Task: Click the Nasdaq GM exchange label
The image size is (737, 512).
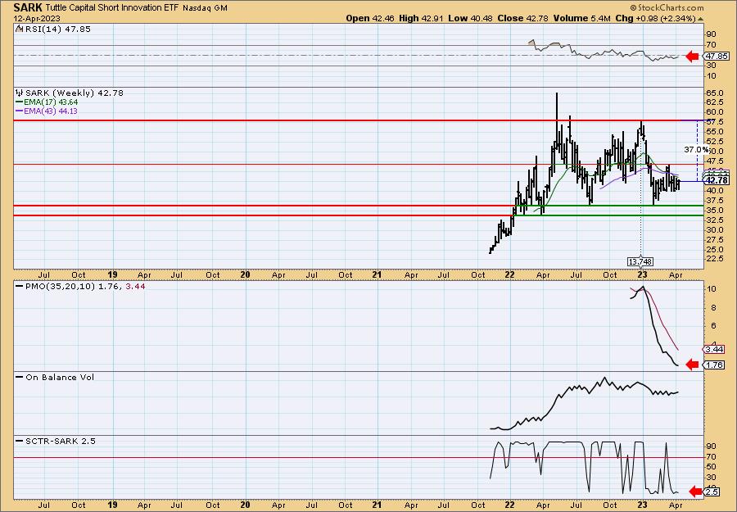Action: [x=205, y=8]
